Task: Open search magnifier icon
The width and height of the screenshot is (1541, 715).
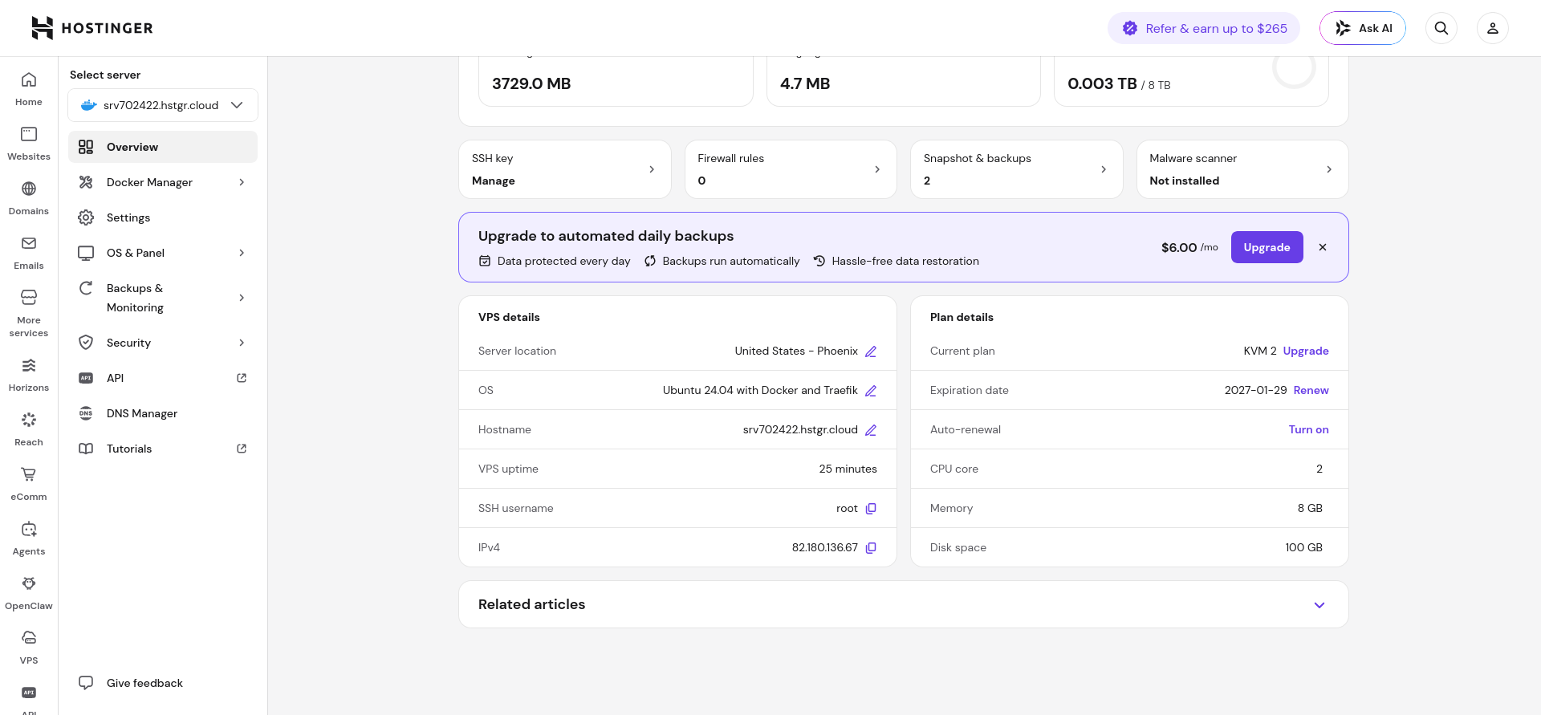Action: [1441, 28]
